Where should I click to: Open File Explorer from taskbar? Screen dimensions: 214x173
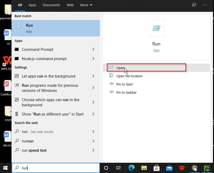pos(144,168)
